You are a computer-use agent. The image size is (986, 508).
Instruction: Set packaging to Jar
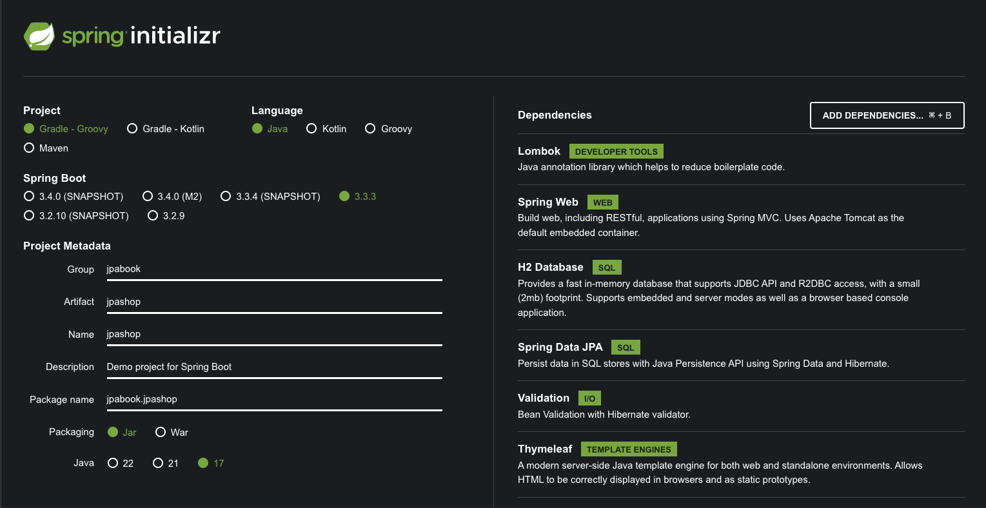(122, 433)
